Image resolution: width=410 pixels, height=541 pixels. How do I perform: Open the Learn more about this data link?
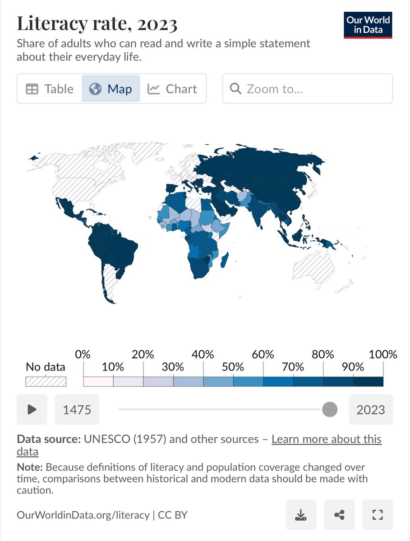(x=327, y=440)
